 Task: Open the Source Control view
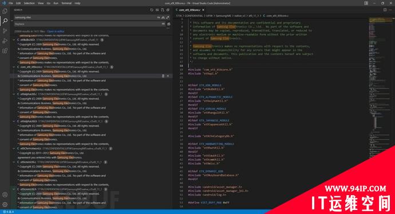click(x=5, y=31)
